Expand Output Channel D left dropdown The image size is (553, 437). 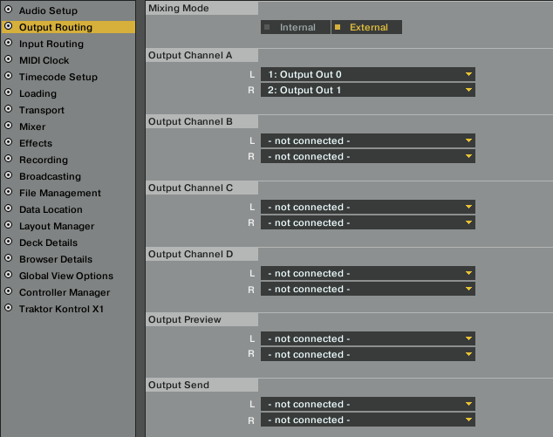point(367,274)
